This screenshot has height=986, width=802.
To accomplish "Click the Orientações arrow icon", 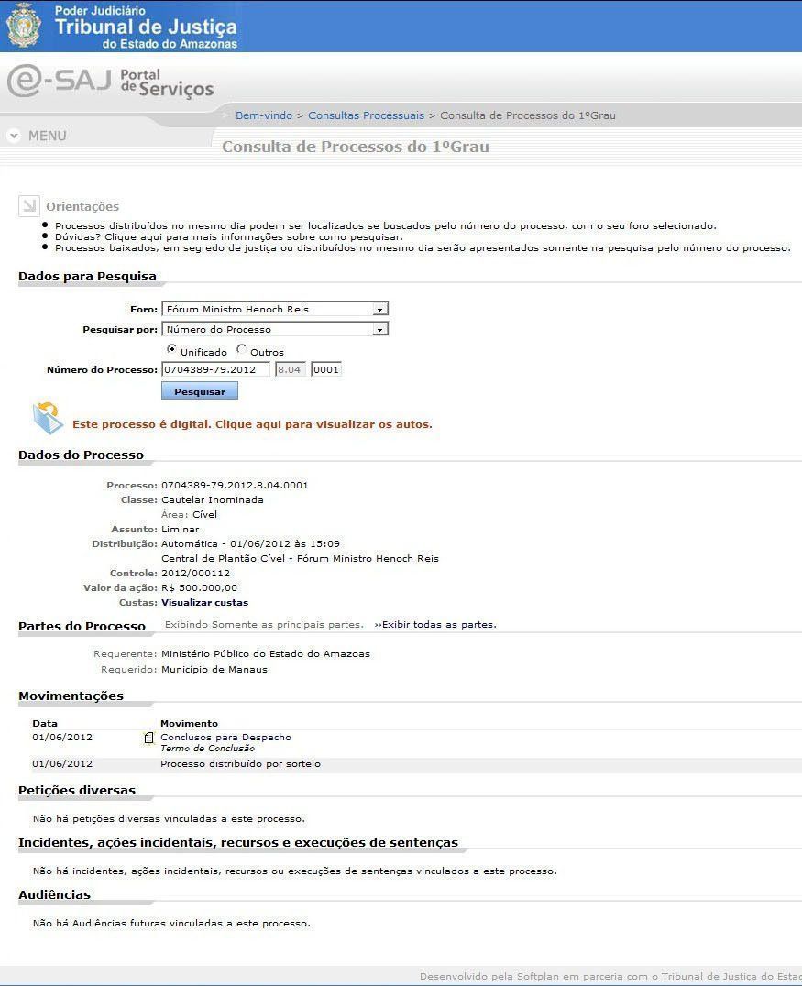I will pos(29,205).
